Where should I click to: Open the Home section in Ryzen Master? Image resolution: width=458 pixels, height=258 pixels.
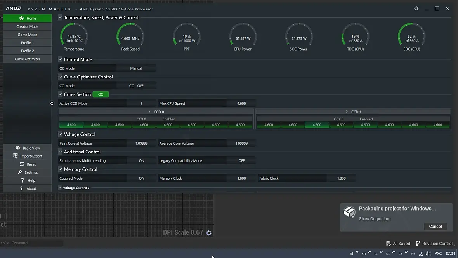click(28, 18)
